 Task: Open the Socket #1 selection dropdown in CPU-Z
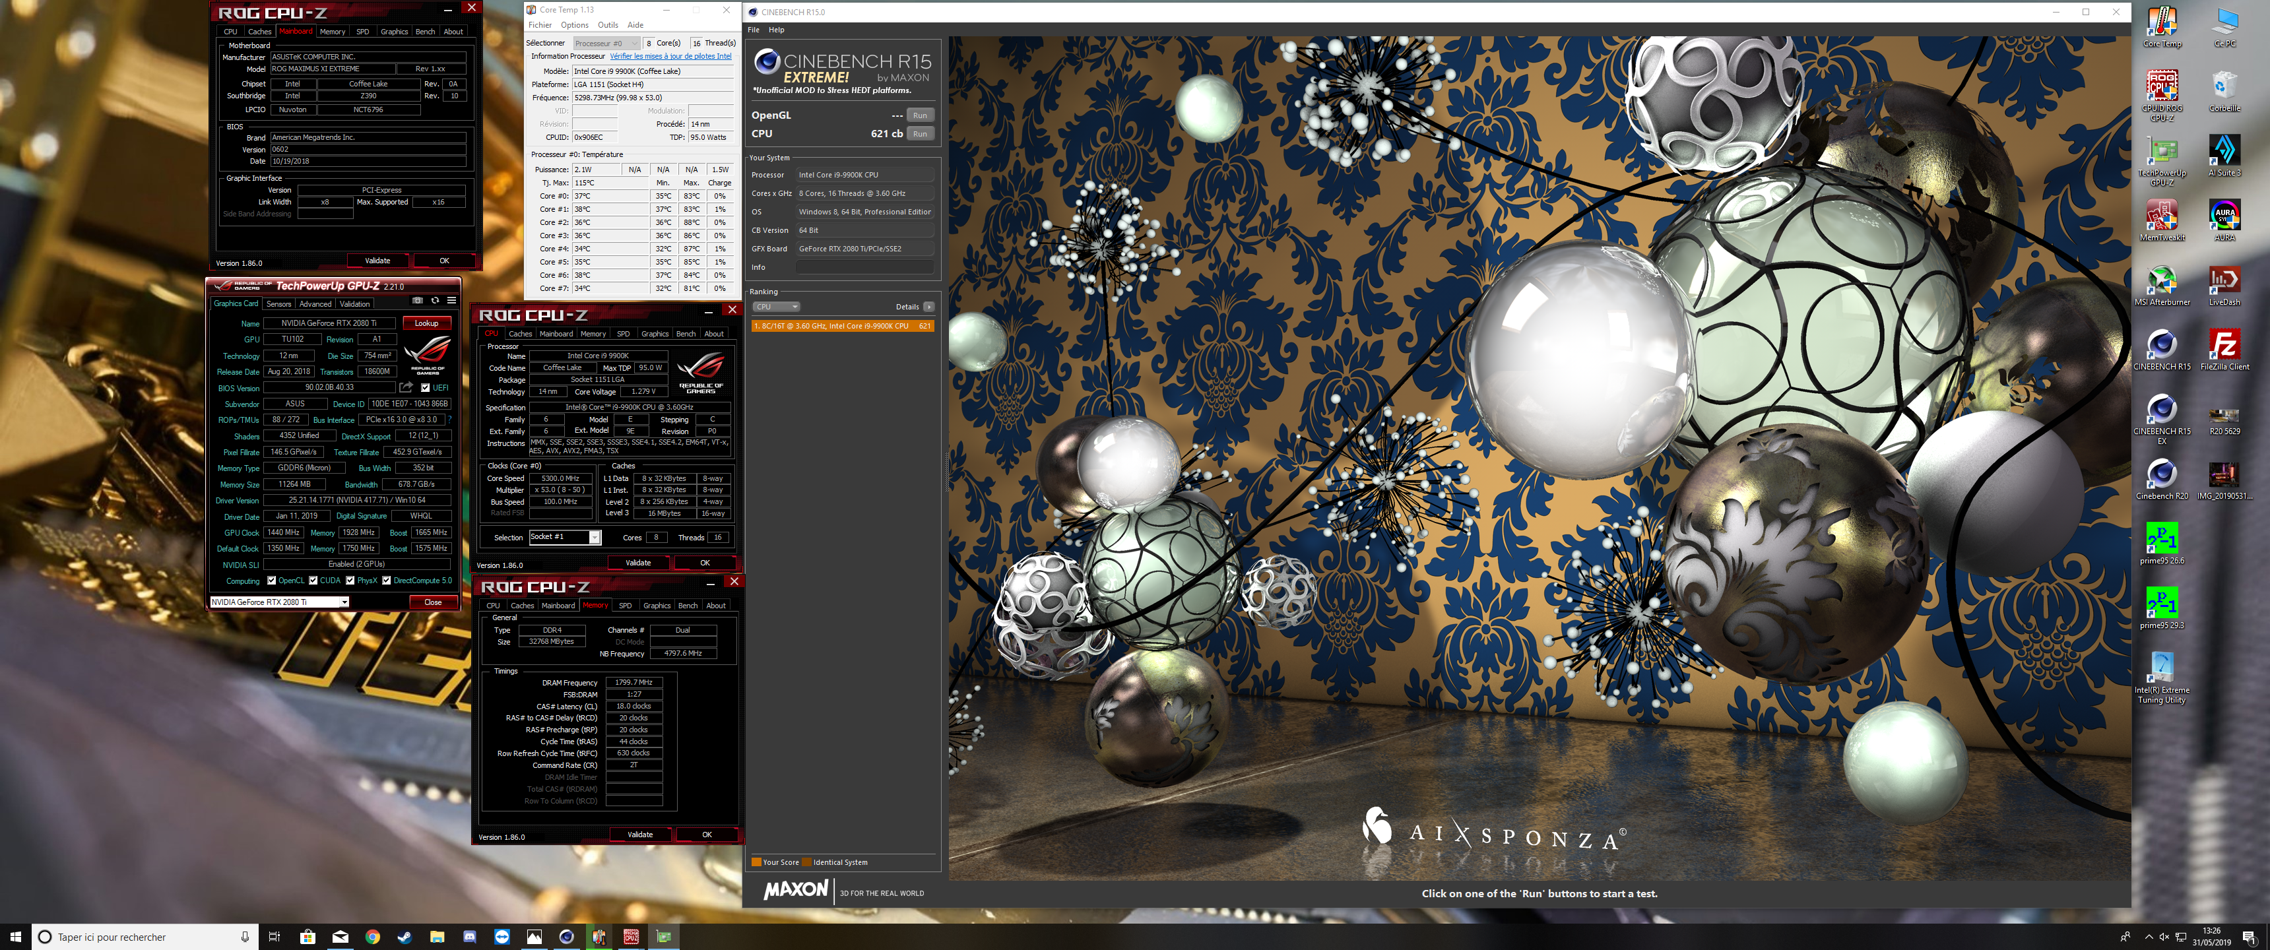tap(564, 537)
